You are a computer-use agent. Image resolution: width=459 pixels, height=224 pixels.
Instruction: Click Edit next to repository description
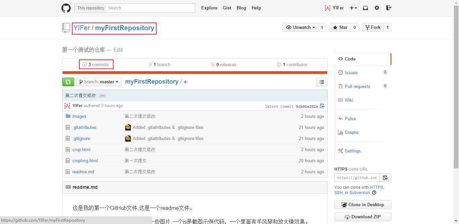(x=118, y=50)
